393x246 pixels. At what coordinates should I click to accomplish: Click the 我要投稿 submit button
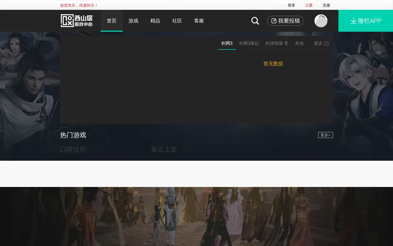pyautogui.click(x=285, y=21)
